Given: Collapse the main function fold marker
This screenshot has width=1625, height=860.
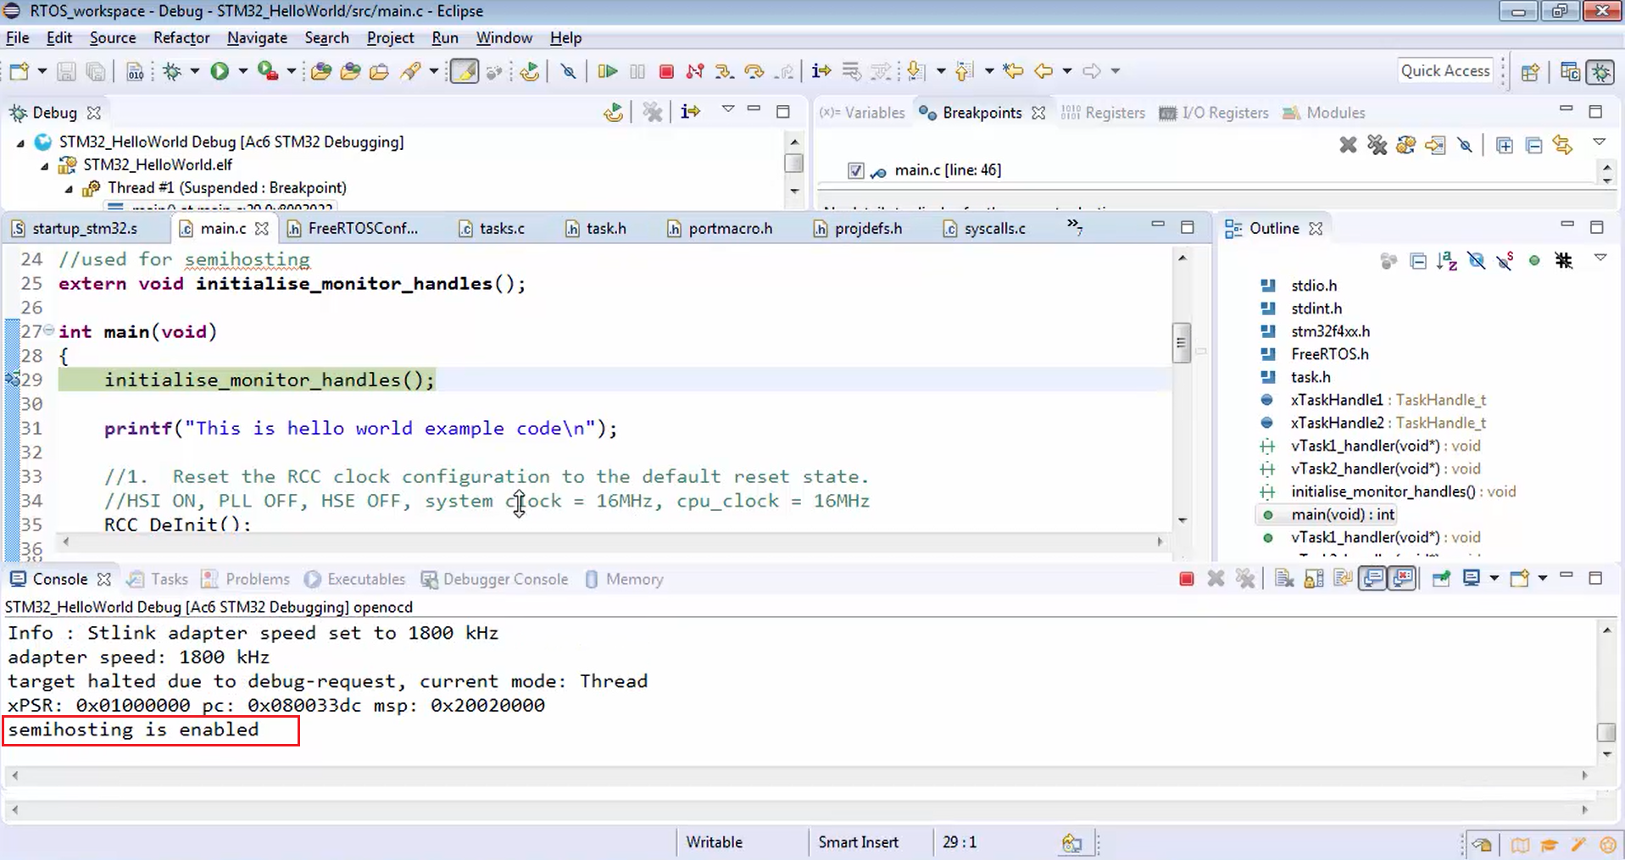Looking at the screenshot, I should [49, 330].
